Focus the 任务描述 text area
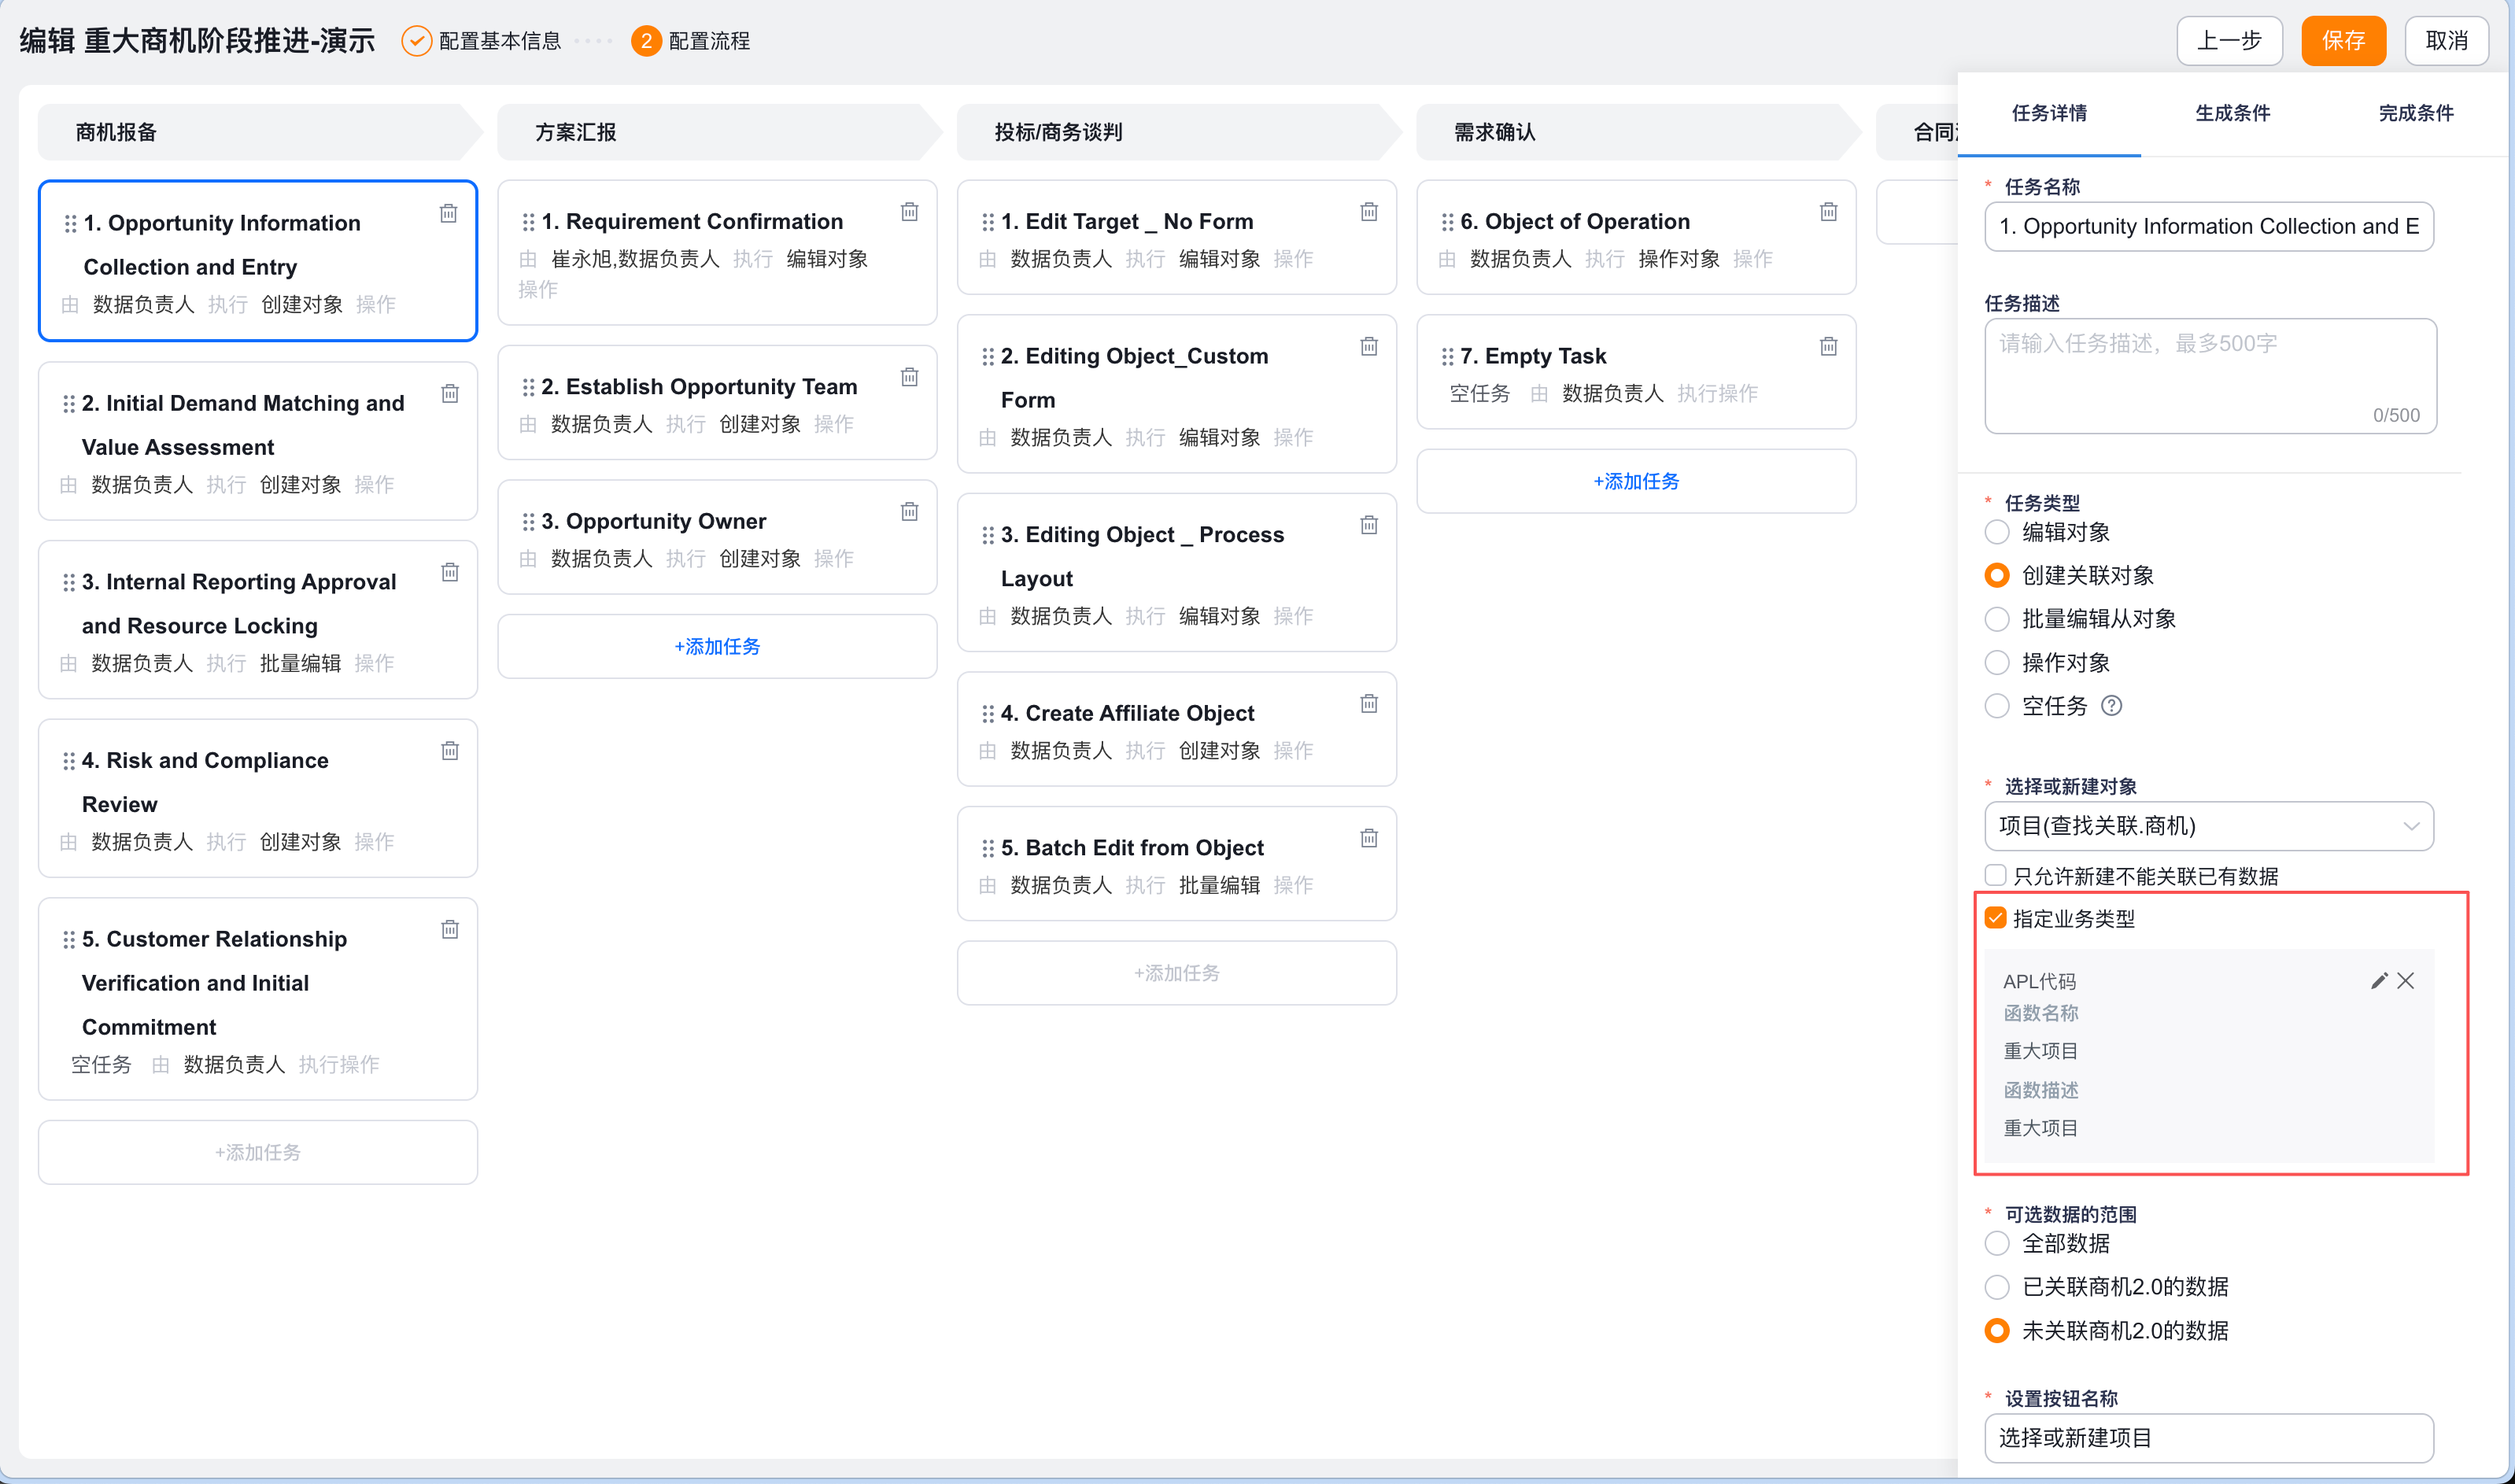Screen dimensions: 2515x1484 coord(2210,376)
